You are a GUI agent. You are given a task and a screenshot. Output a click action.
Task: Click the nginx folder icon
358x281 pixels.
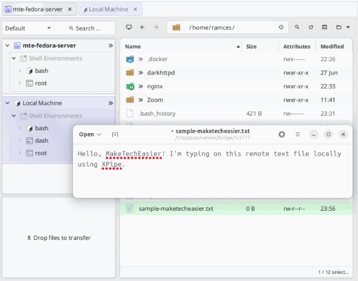(x=130, y=86)
